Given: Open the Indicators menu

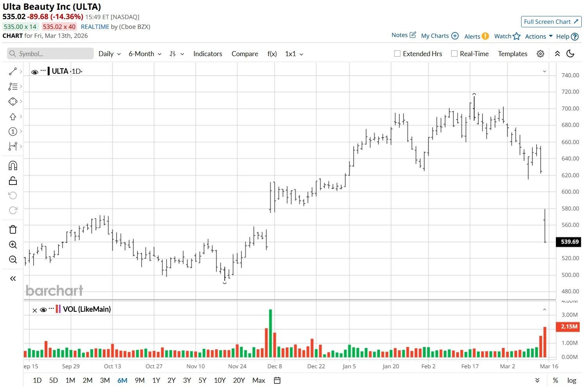Looking at the screenshot, I should tap(208, 54).
